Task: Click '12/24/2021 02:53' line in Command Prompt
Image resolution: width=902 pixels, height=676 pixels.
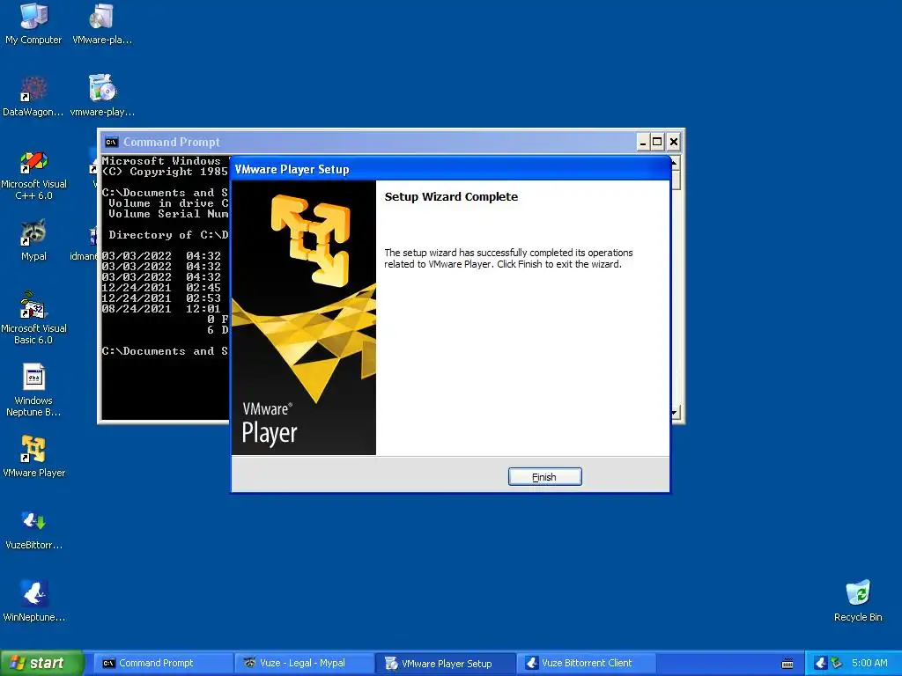Action: pyautogui.click(x=161, y=298)
